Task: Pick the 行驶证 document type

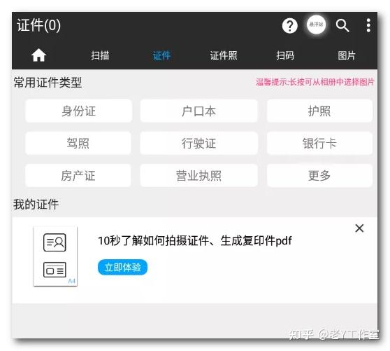Action: (x=198, y=143)
